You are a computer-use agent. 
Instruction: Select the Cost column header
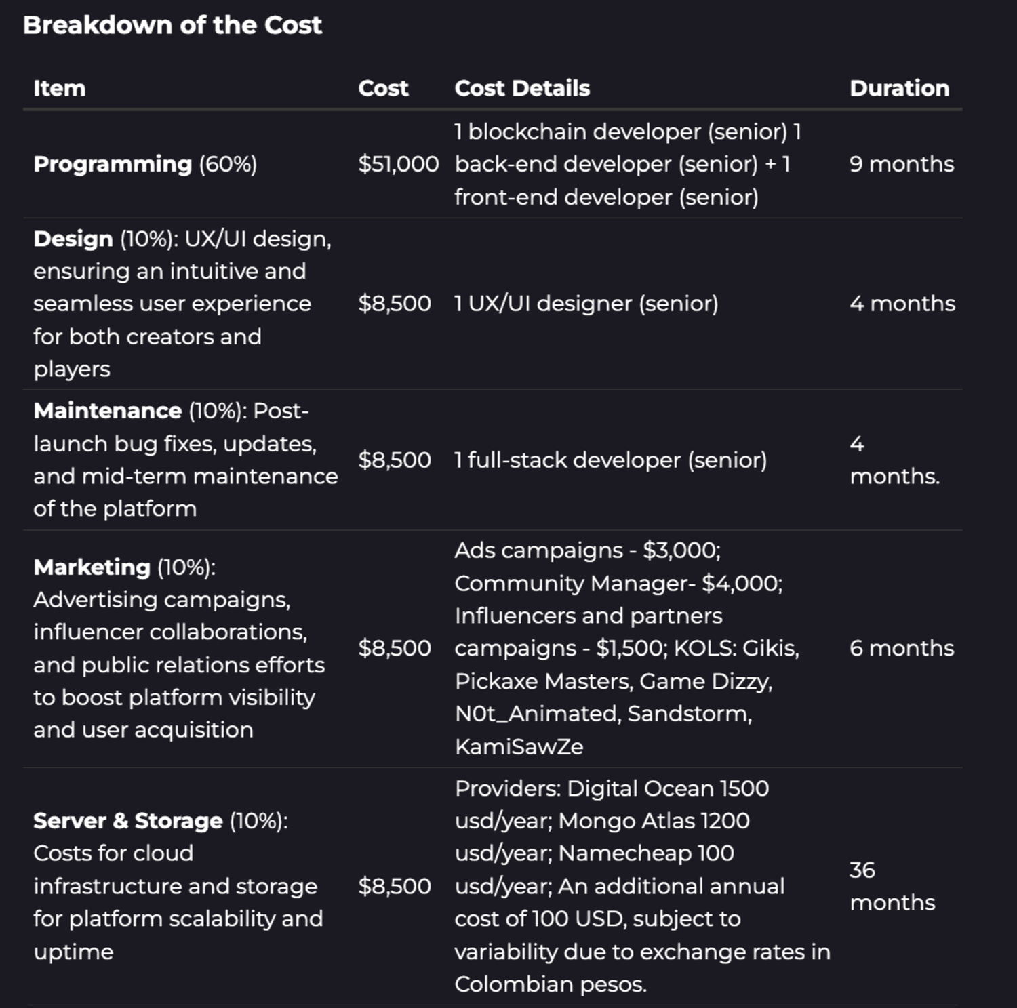(383, 88)
